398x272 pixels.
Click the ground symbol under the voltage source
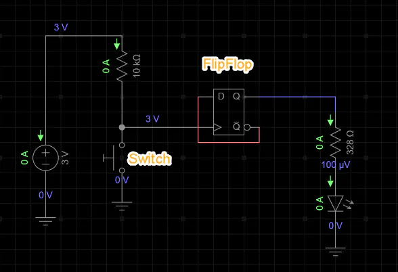pyautogui.click(x=46, y=221)
